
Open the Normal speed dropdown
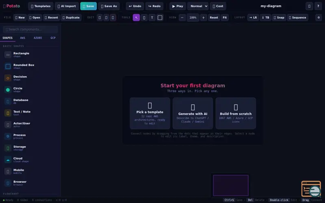click(198, 6)
